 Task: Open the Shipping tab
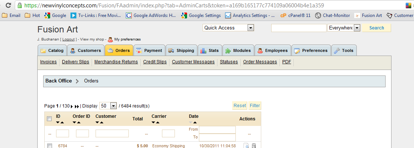[182, 50]
